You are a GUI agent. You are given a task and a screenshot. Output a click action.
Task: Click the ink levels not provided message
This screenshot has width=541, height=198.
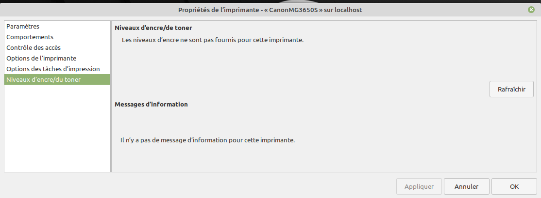tap(212, 40)
